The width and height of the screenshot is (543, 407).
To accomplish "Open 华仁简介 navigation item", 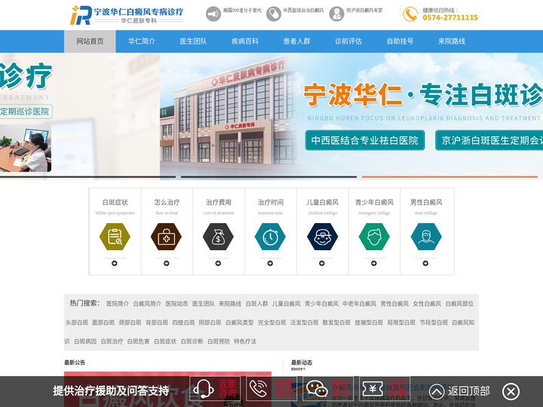I will click(142, 41).
